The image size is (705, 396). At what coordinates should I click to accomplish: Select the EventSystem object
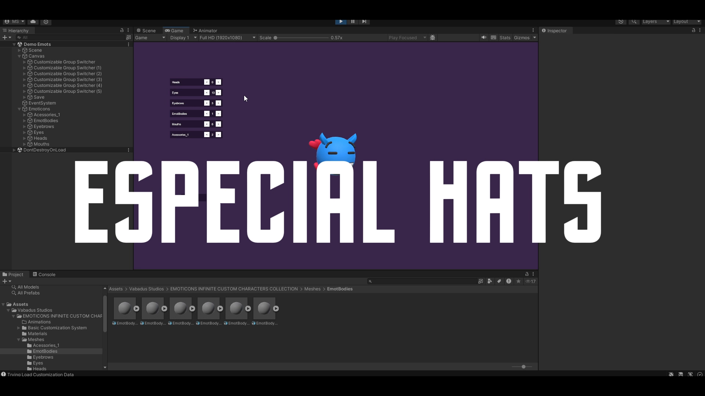pos(42,103)
